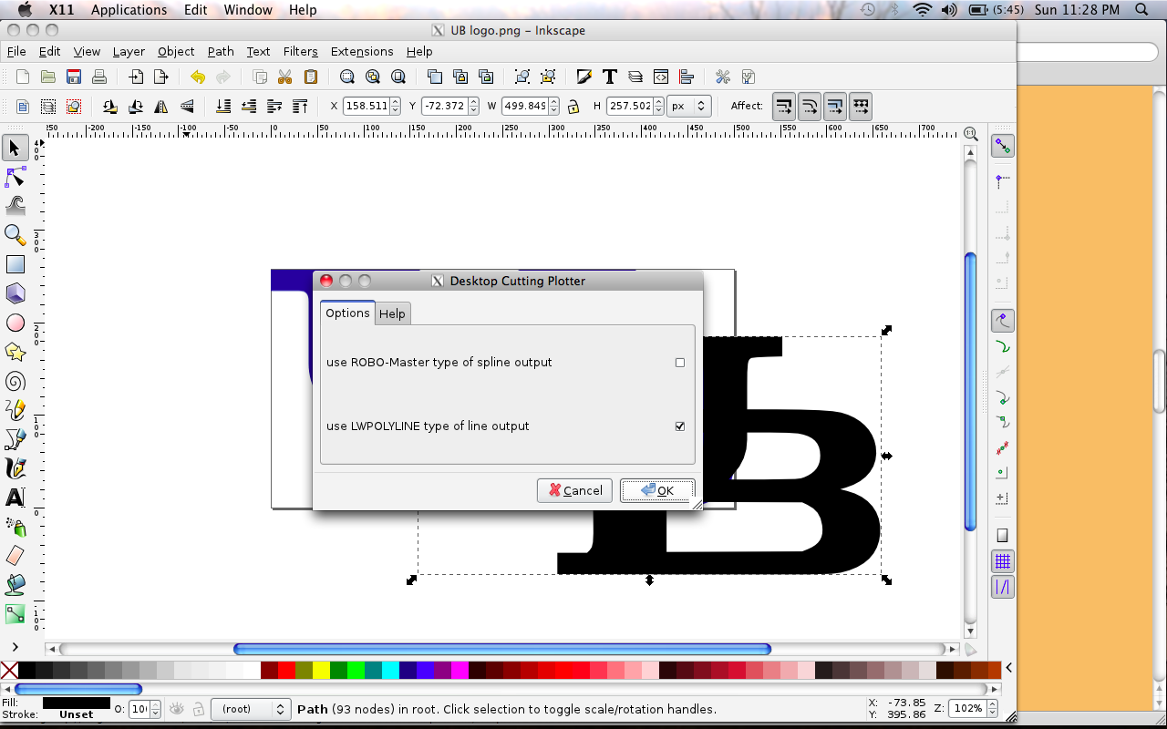Click the H height input field
Screen dimensions: 1167x729
pyautogui.click(x=630, y=106)
